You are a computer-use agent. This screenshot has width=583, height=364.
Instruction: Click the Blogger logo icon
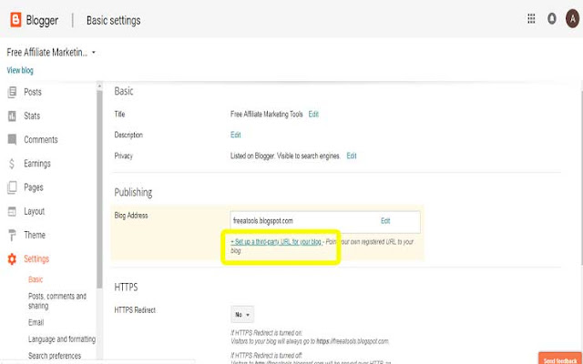click(x=16, y=19)
